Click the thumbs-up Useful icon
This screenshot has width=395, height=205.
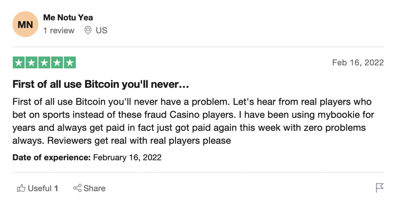pos(21,188)
